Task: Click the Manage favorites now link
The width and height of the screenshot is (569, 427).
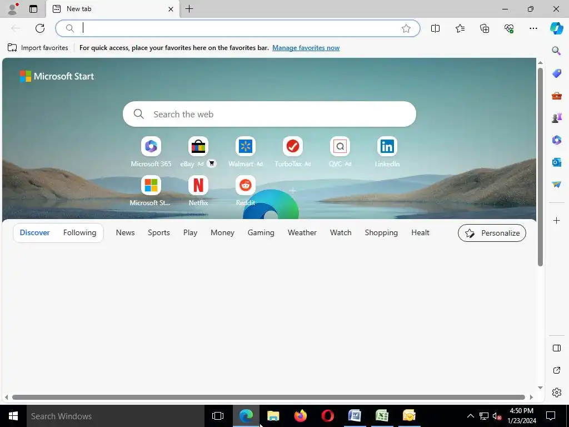Action: tap(306, 48)
